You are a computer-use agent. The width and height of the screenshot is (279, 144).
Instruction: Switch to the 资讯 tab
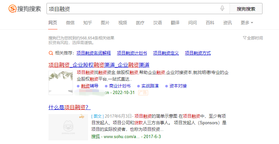tap(228, 23)
